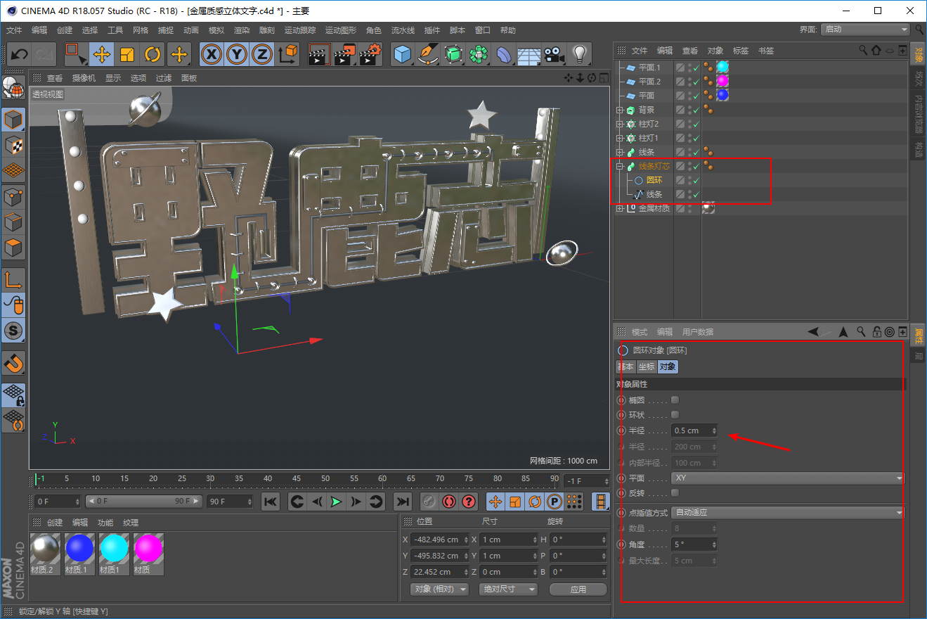Enable the 反转 checkbox

(675, 492)
